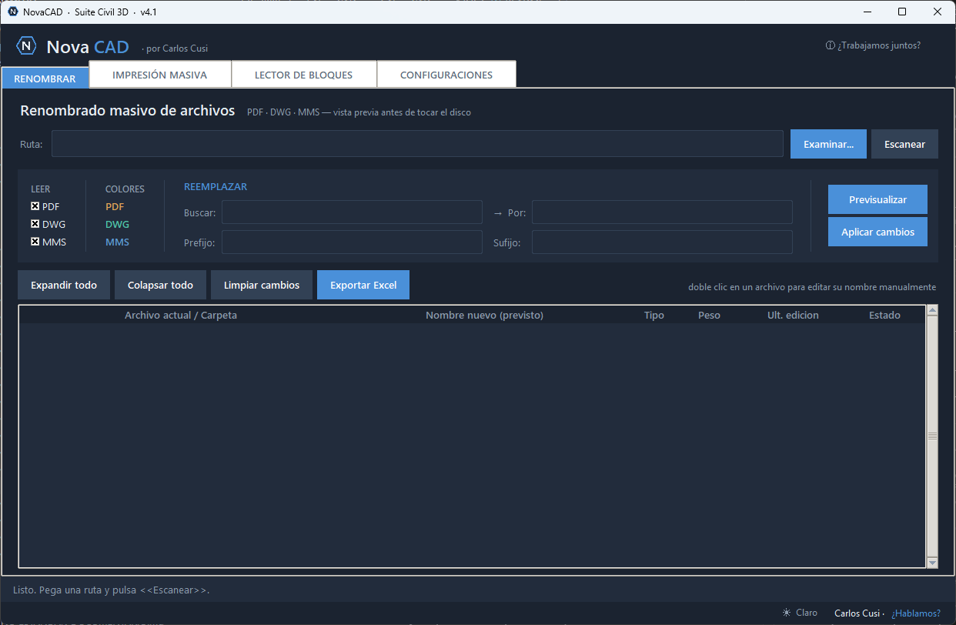Click the 'por Carlos Cusi' subtitle text
The image size is (956, 625).
175,48
